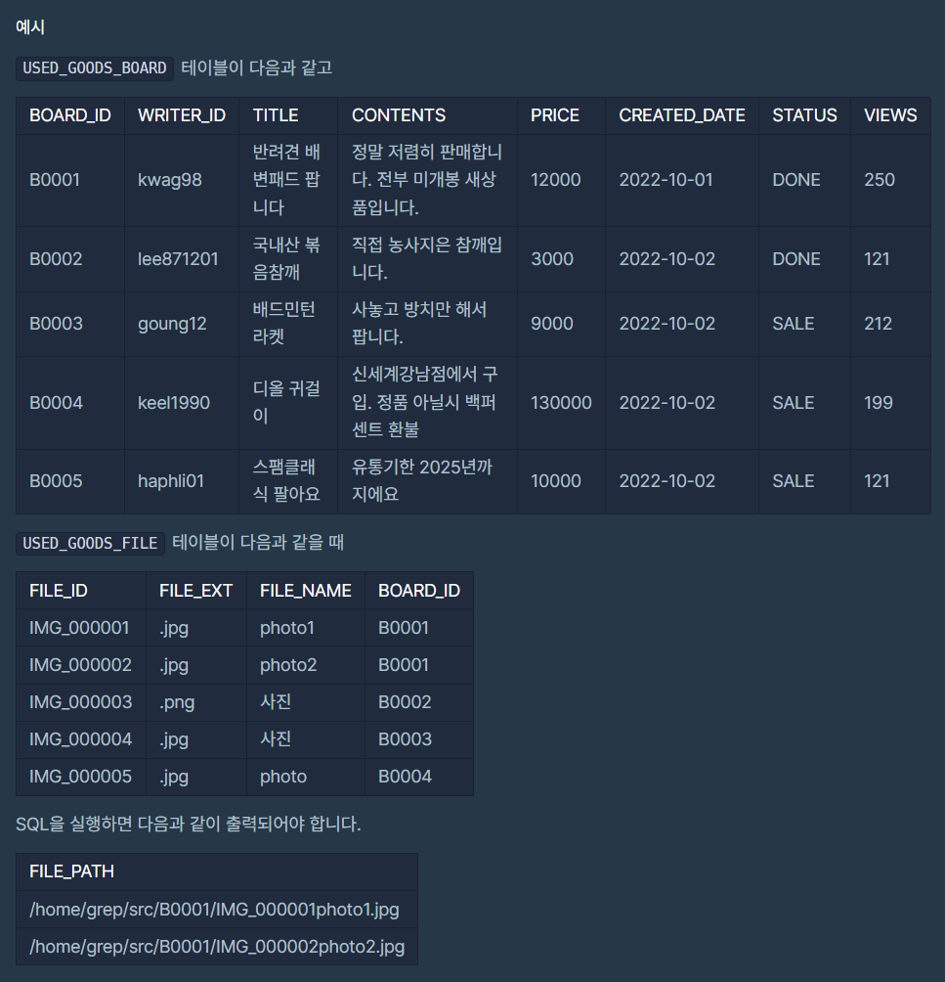Click the contents 직접 농사지은 참깨입니다
Image resolution: width=945 pixels, height=982 pixels.
click(427, 258)
